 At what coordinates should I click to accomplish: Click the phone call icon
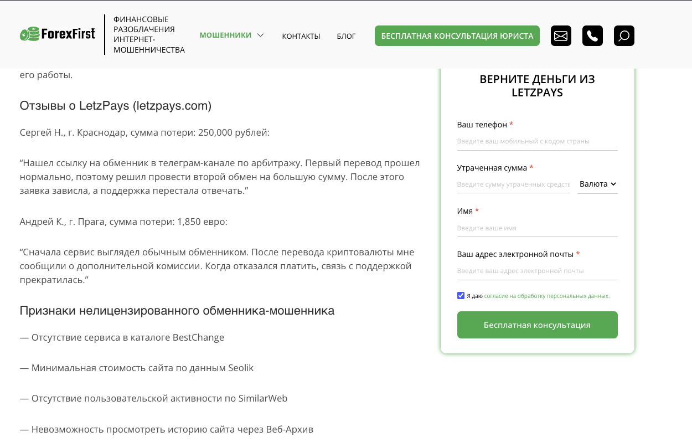[x=592, y=35]
